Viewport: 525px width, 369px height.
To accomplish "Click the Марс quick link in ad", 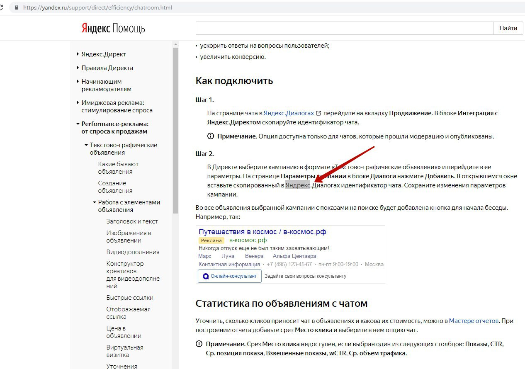I will point(205,256).
